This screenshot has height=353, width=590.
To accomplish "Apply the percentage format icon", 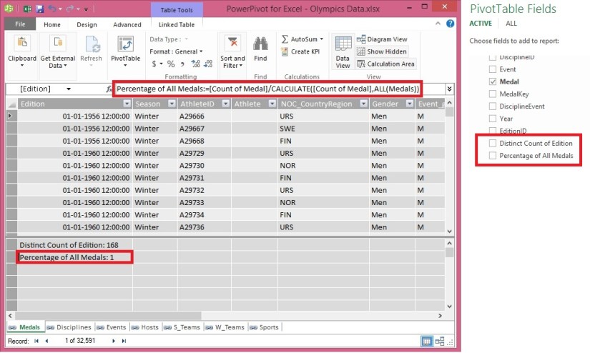I will (171, 64).
